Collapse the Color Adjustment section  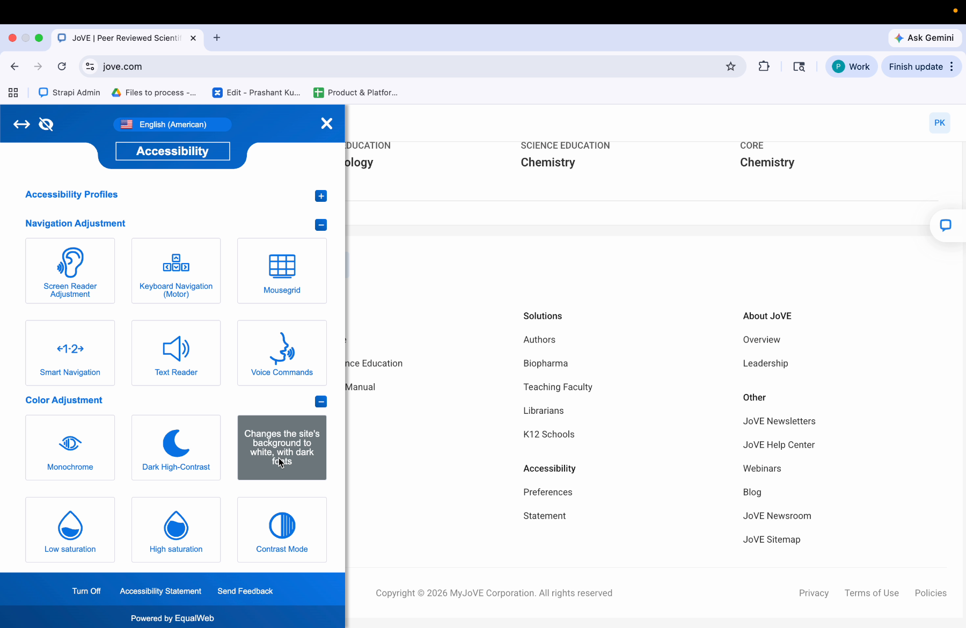[x=321, y=401]
